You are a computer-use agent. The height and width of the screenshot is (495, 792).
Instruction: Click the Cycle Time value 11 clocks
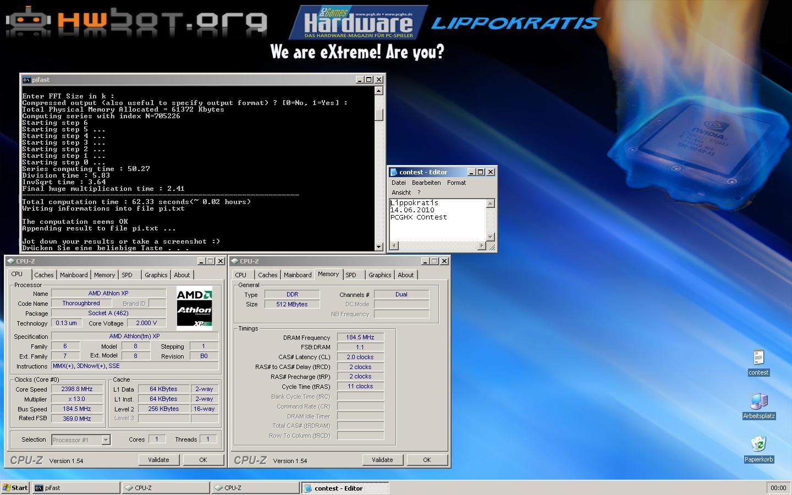[x=360, y=387]
